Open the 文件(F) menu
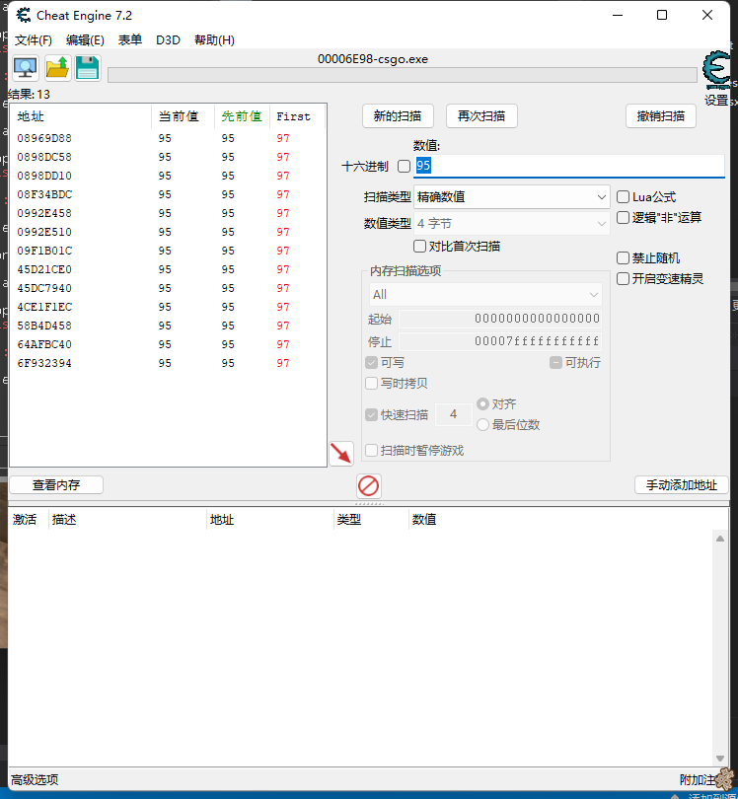The height and width of the screenshot is (799, 738). (x=34, y=39)
